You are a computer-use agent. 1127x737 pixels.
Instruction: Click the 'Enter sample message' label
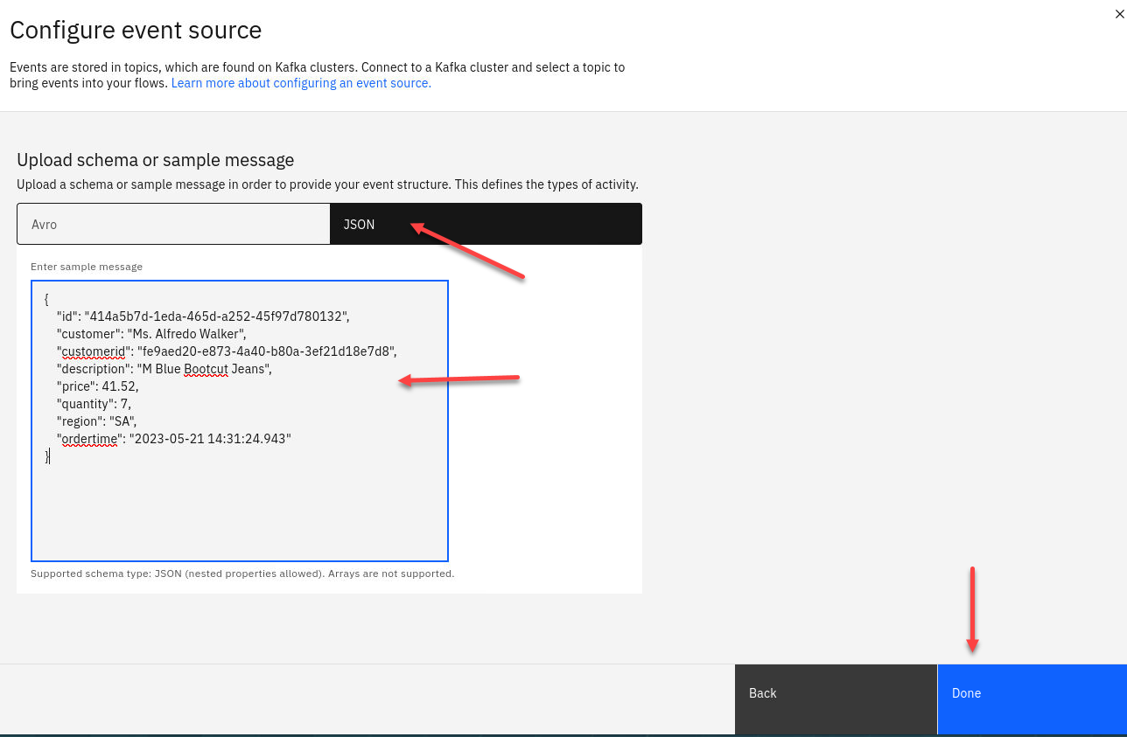coord(87,267)
